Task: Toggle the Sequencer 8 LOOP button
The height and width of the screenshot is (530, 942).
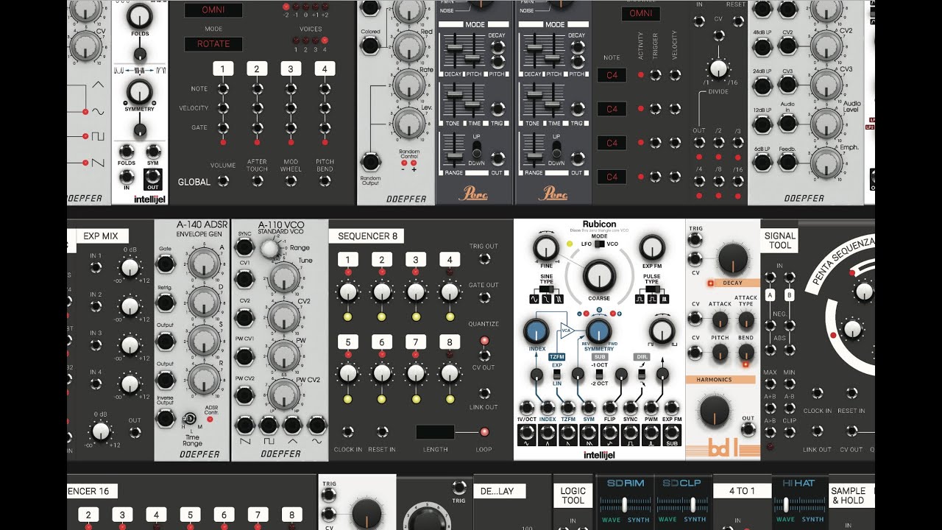Action: point(484,432)
